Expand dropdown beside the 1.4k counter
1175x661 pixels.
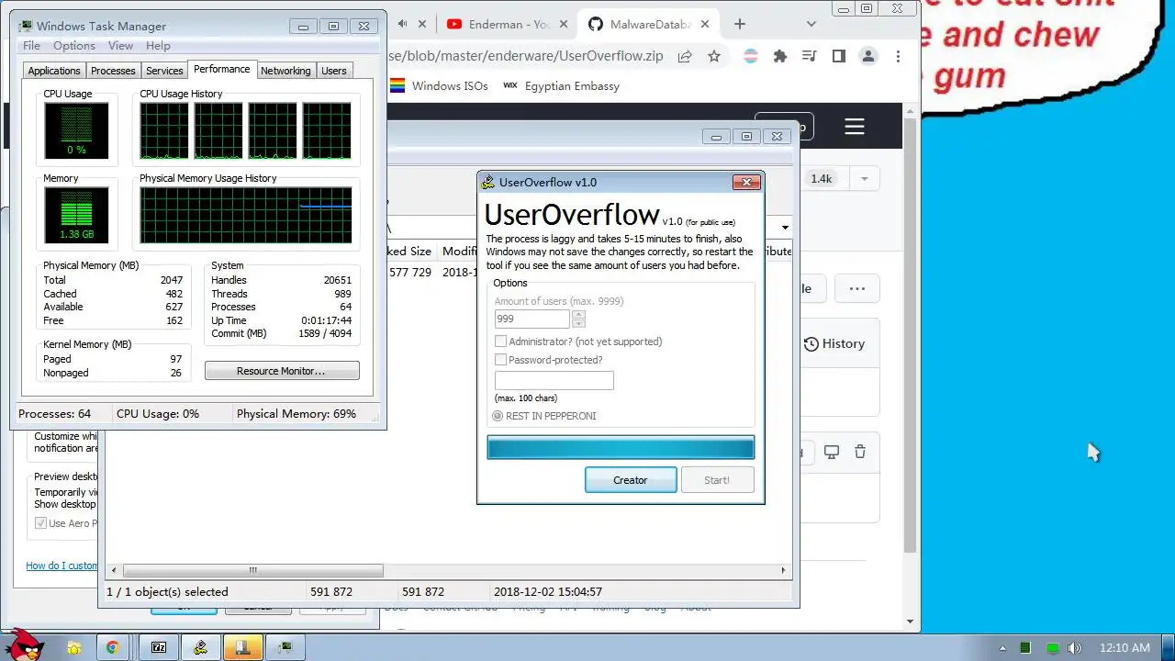tap(864, 179)
